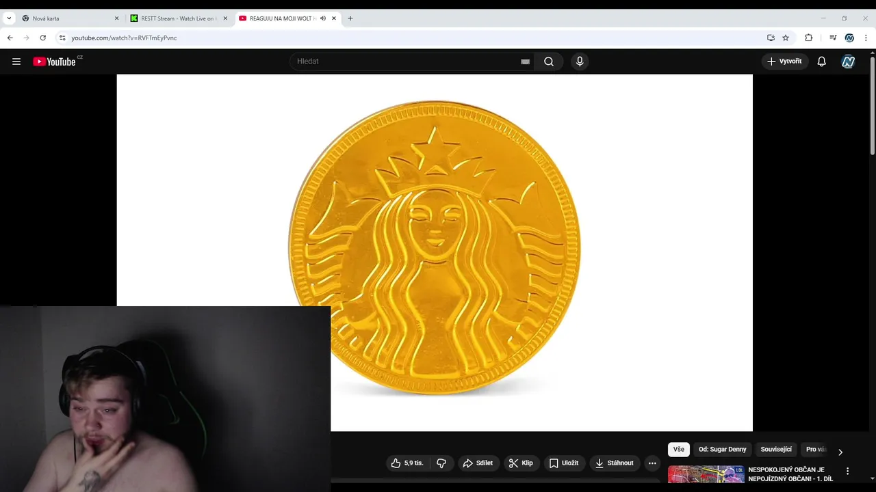Image resolution: width=876 pixels, height=492 pixels.
Task: Open options for the Nespokojený občan video
Action: tap(847, 471)
